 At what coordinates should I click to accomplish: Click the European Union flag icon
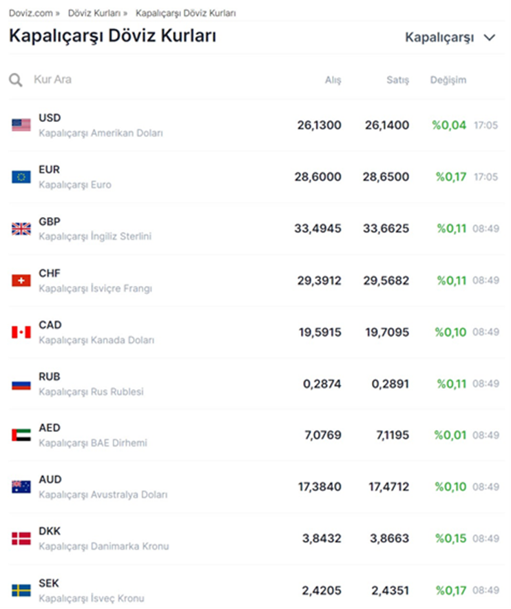point(21,177)
